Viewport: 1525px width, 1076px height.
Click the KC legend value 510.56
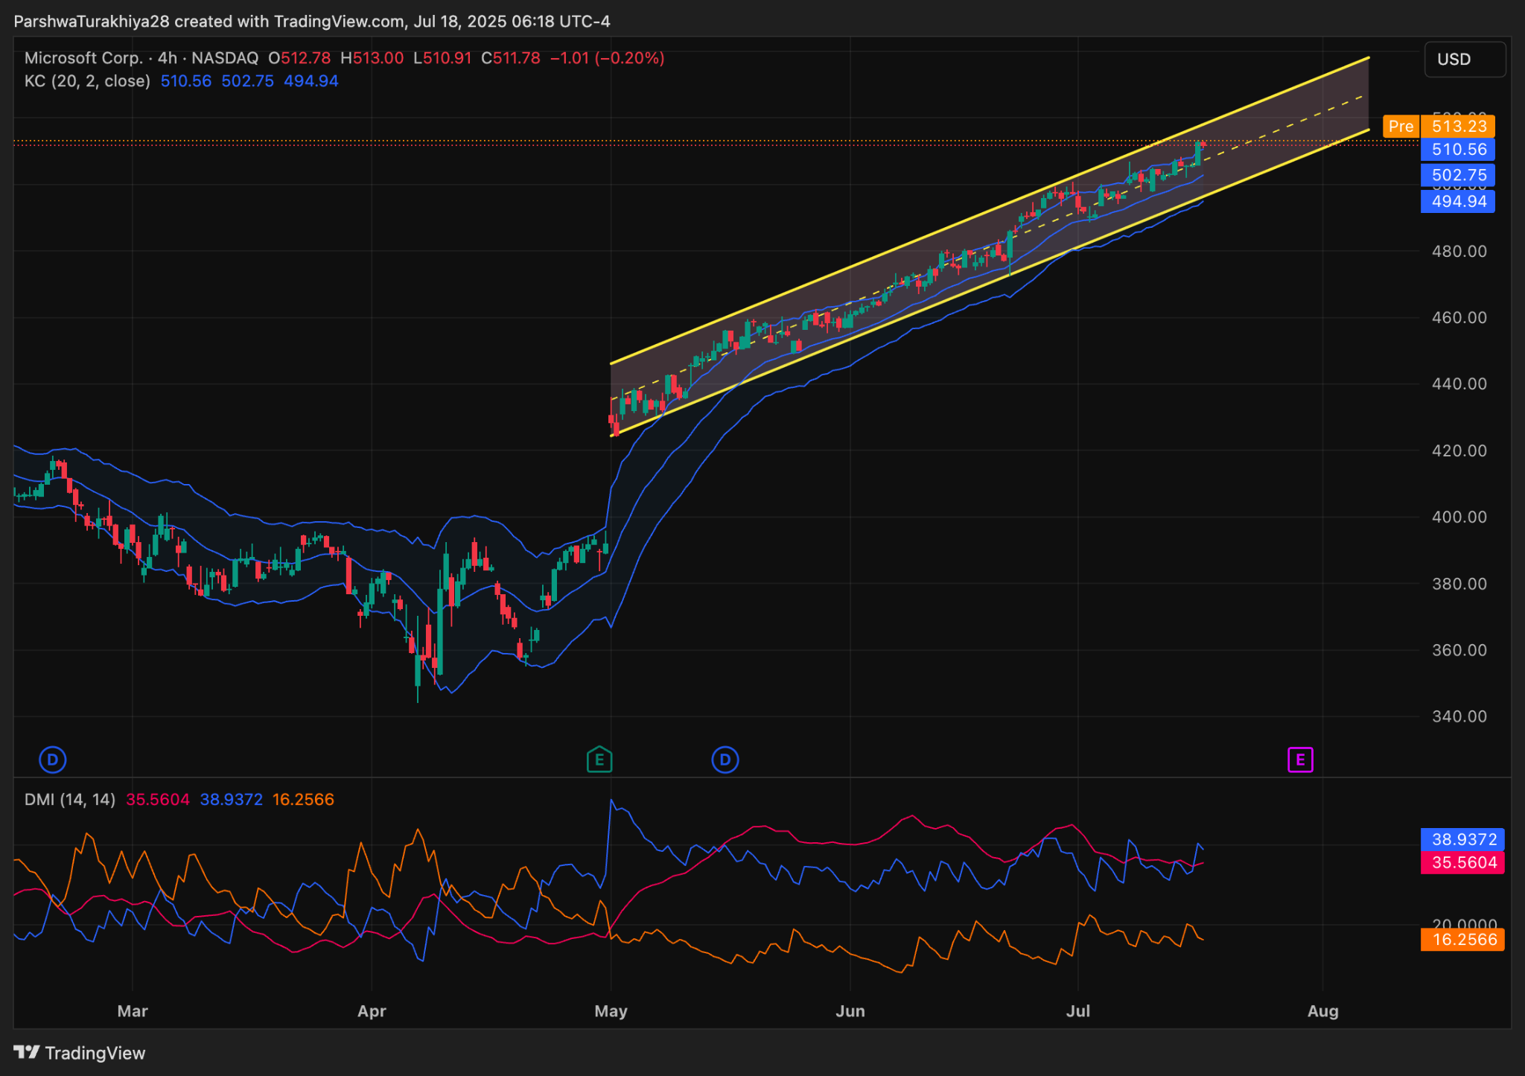pos(186,81)
